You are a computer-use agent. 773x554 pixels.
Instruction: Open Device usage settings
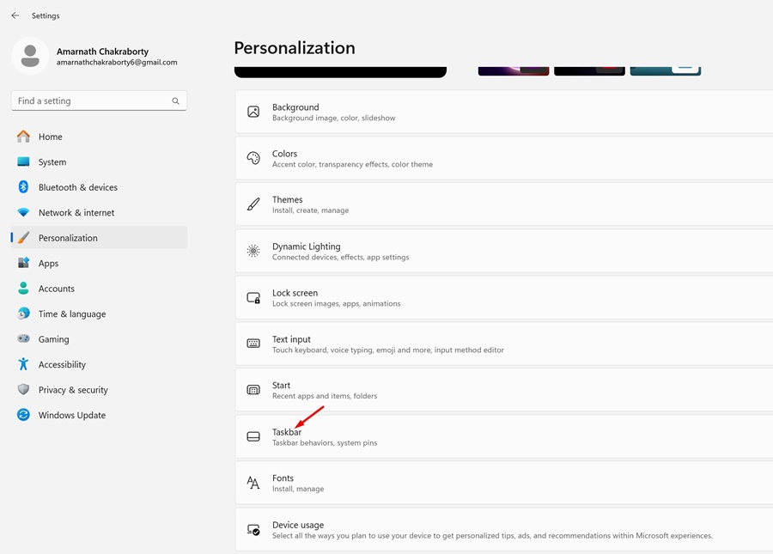pyautogui.click(x=504, y=530)
